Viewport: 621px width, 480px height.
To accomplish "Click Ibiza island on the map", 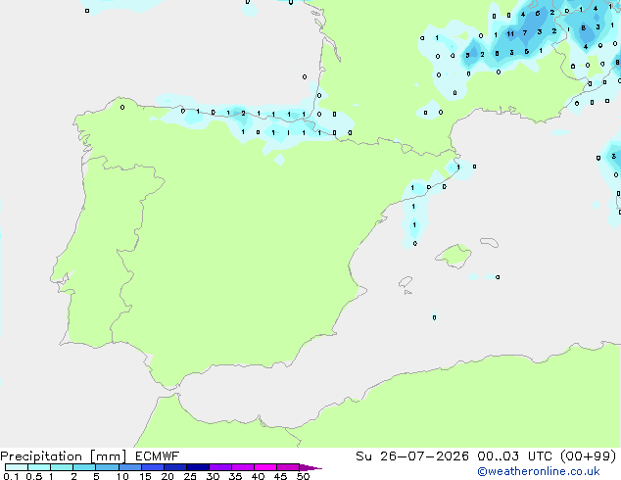I will click(x=406, y=282).
